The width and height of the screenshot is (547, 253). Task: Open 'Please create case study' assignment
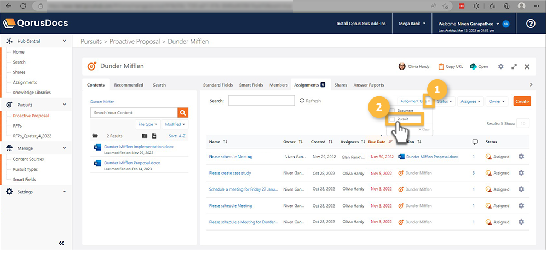tap(230, 173)
